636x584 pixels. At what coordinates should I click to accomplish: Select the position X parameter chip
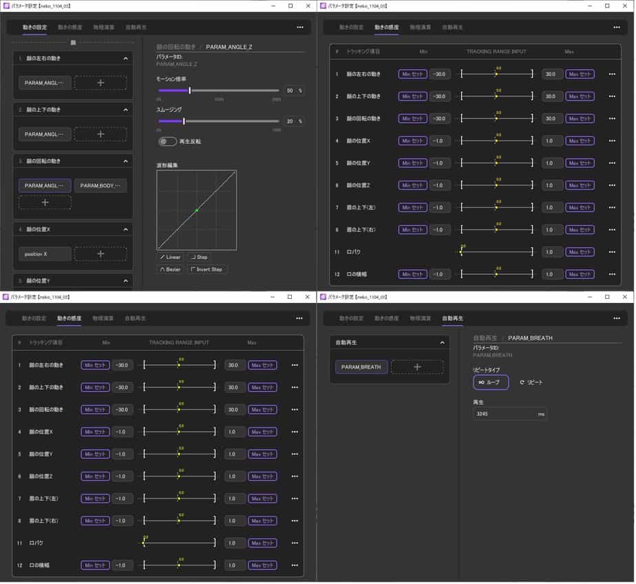(45, 254)
